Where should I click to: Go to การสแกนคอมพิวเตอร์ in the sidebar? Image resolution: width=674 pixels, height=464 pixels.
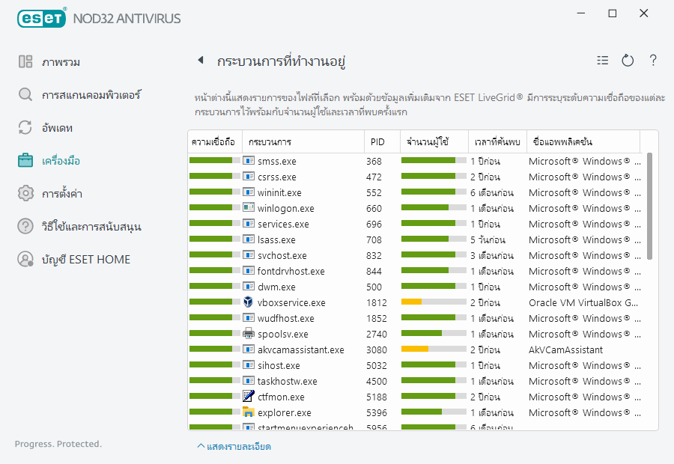[91, 95]
